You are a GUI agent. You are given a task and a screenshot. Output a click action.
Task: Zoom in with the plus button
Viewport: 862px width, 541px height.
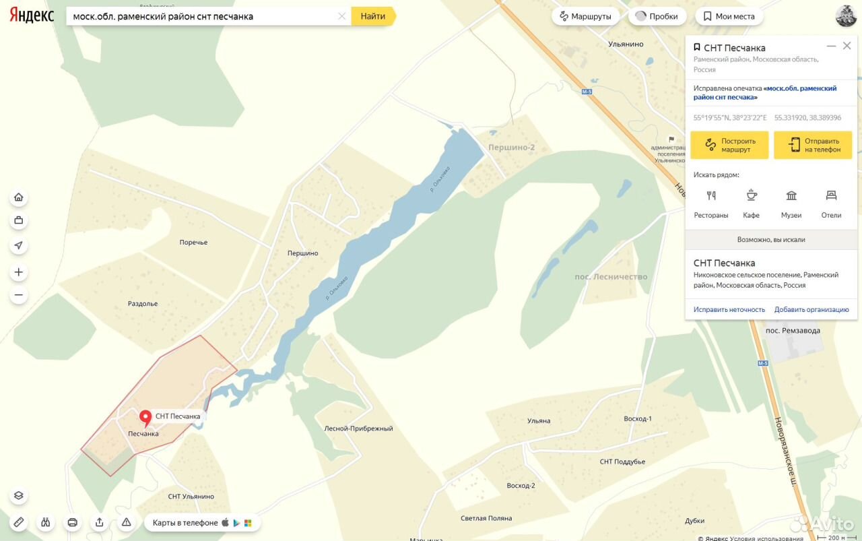coord(19,272)
